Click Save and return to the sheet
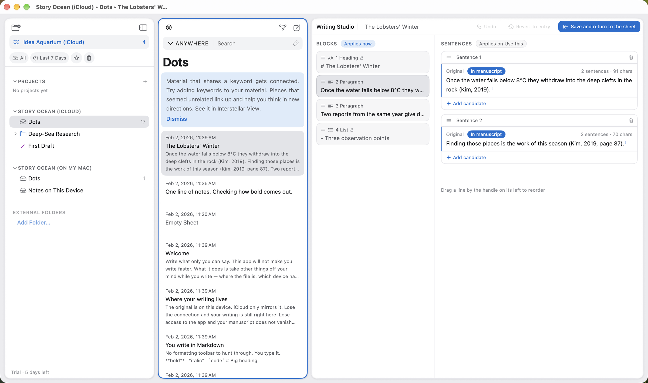This screenshot has width=648, height=383. coord(599,27)
